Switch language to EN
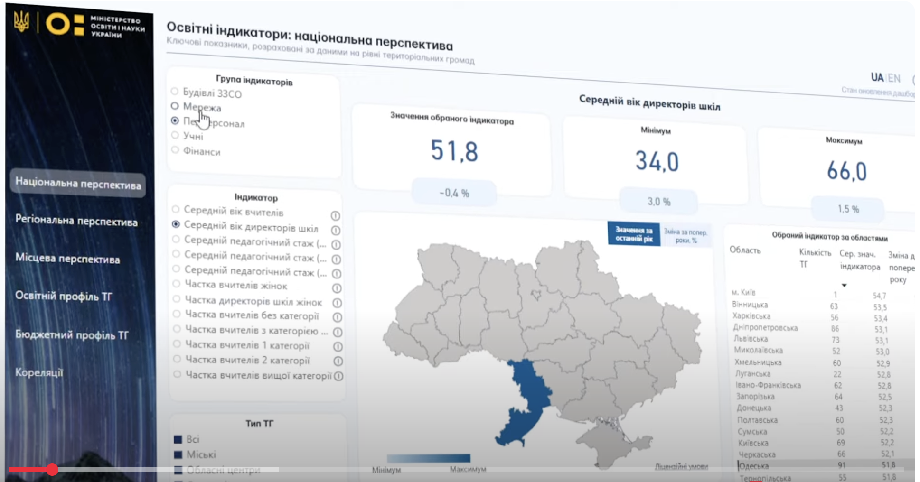This screenshot has width=920, height=482. pyautogui.click(x=894, y=78)
